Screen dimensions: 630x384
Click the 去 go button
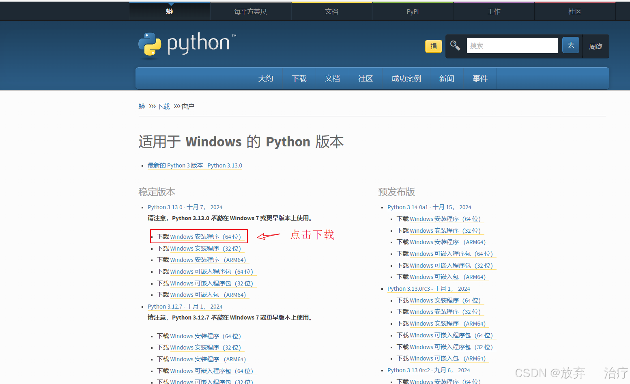tap(571, 45)
